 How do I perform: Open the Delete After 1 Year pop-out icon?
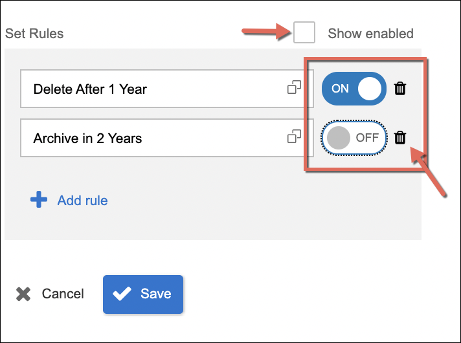[295, 88]
